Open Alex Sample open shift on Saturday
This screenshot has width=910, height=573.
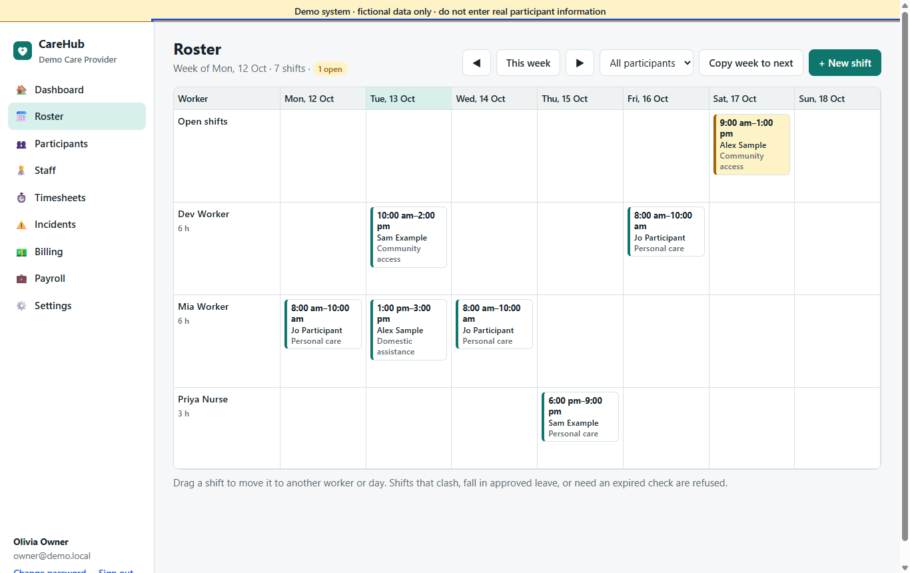(751, 145)
